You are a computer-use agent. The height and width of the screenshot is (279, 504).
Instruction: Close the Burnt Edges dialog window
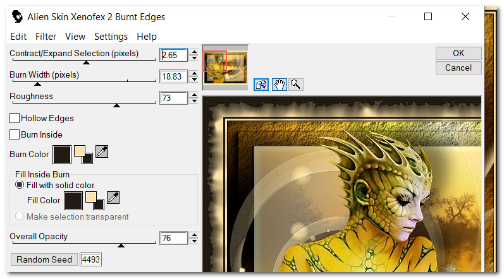465,16
